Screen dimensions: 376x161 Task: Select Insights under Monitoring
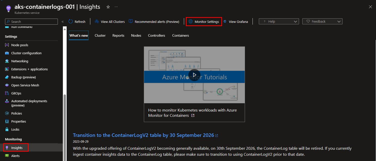(x=17, y=148)
